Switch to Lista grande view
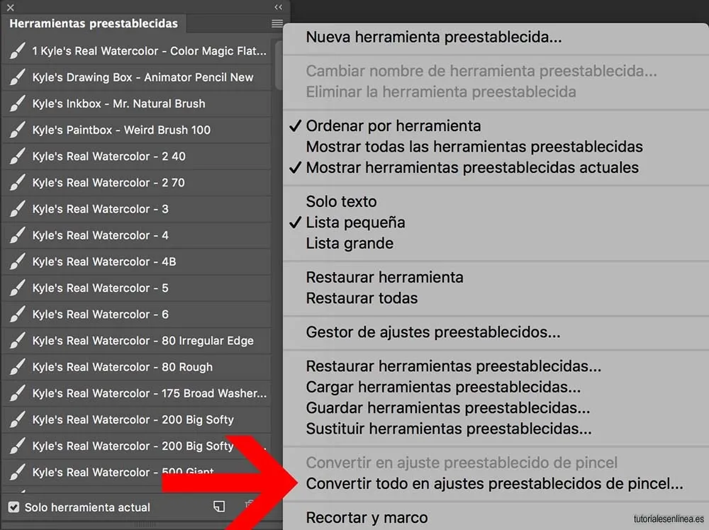 coord(350,244)
